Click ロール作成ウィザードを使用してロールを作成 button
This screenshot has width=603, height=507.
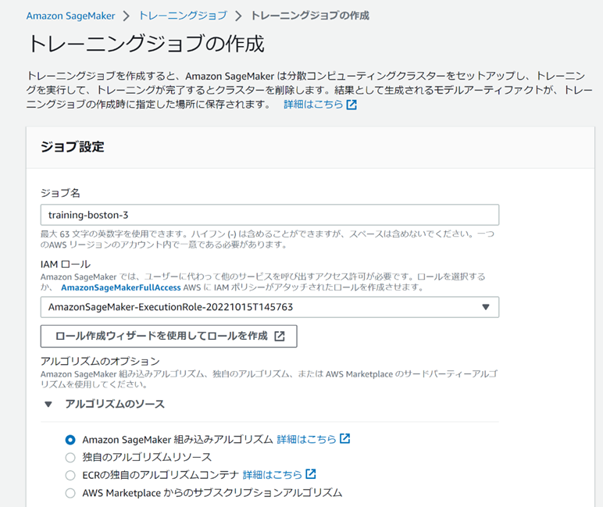pos(169,336)
